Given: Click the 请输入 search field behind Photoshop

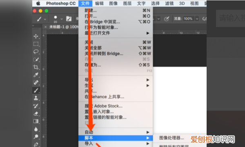Looking at the screenshot, I should pyautogui.click(x=230, y=18).
